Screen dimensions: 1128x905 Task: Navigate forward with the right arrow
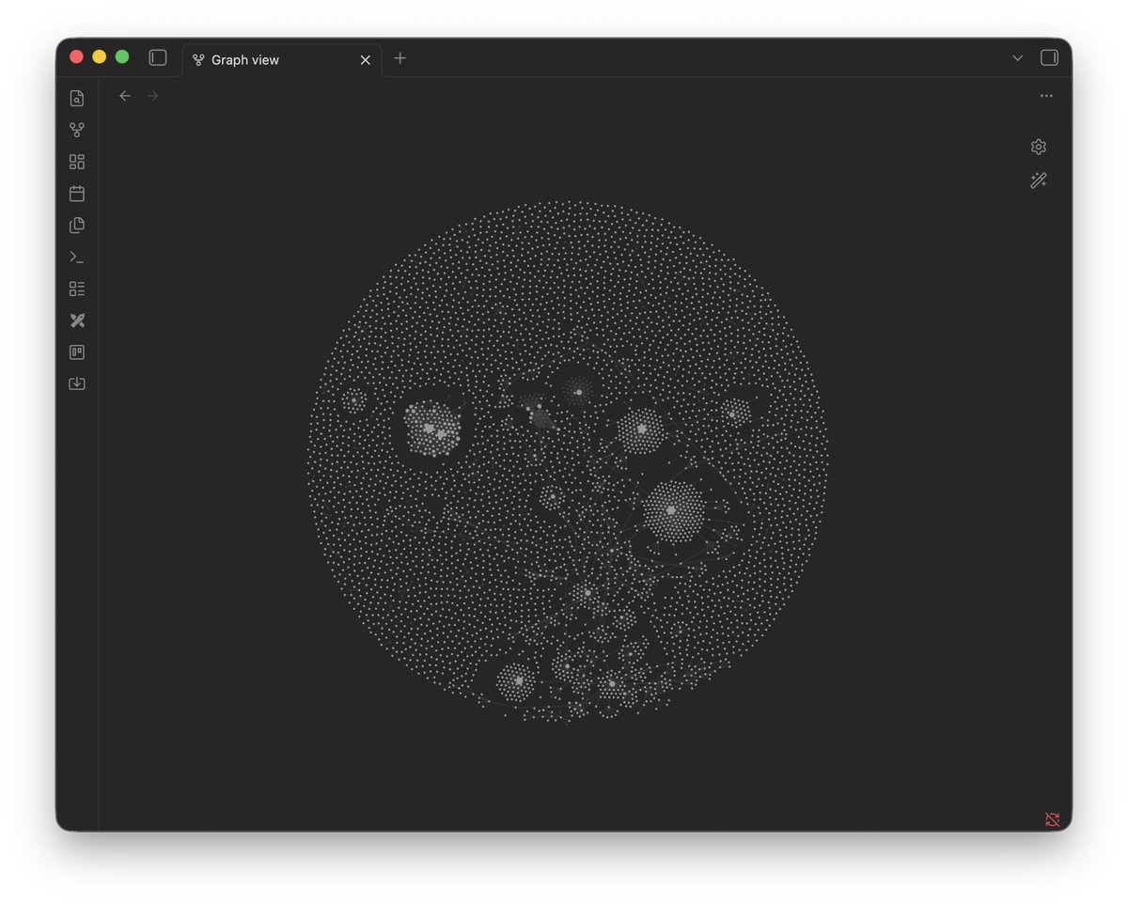pyautogui.click(x=153, y=96)
